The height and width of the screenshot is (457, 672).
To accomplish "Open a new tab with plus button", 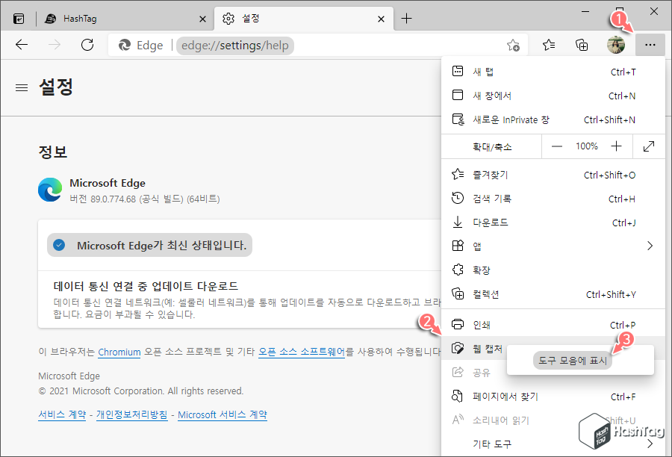I will click(x=406, y=19).
